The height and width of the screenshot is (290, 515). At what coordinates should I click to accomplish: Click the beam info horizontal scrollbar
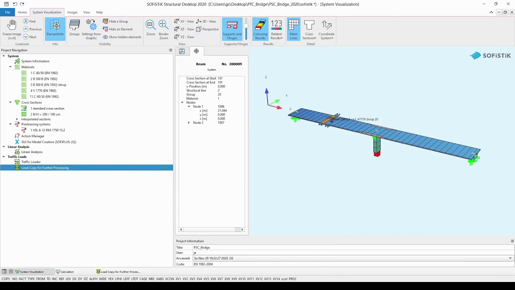[x=212, y=230]
